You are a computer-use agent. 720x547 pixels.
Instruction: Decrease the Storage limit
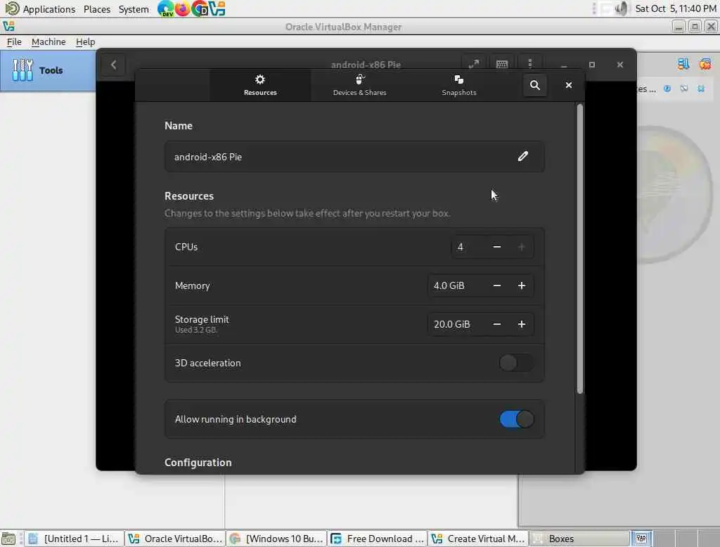(x=497, y=324)
